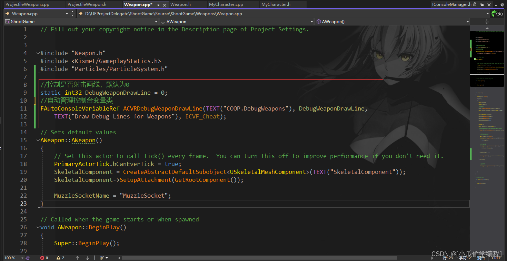Click the "COOP.DebugWeapons" string literal
Image resolution: width=507 pixels, height=261 pixels.
pos(256,108)
